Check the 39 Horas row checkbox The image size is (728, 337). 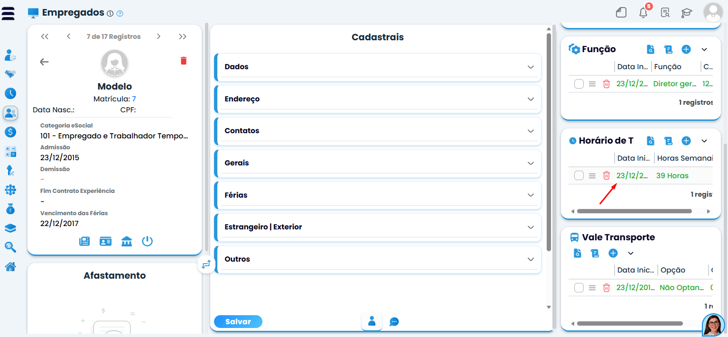(x=579, y=175)
